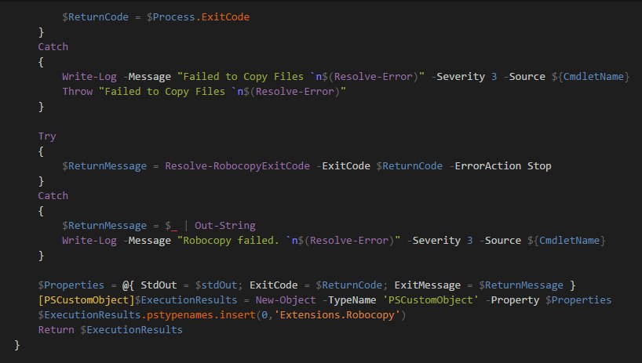
Task: Click the -Property parameter
Action: coord(513,299)
